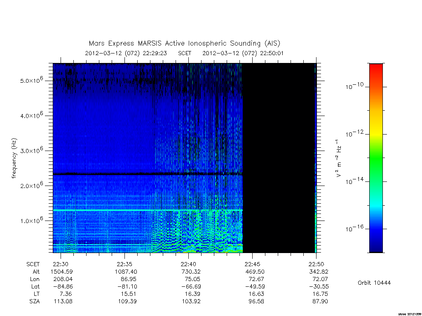Click the '22:35' SCET time label
Image resolution: width=422 pixels, height=316 pixels.
[x=124, y=264]
